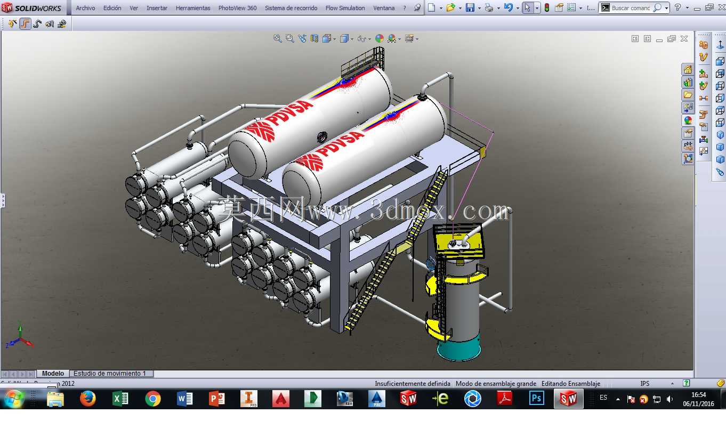Click the Save floppy disk icon
Image resolution: width=726 pixels, height=421 pixels.
coord(470,7)
